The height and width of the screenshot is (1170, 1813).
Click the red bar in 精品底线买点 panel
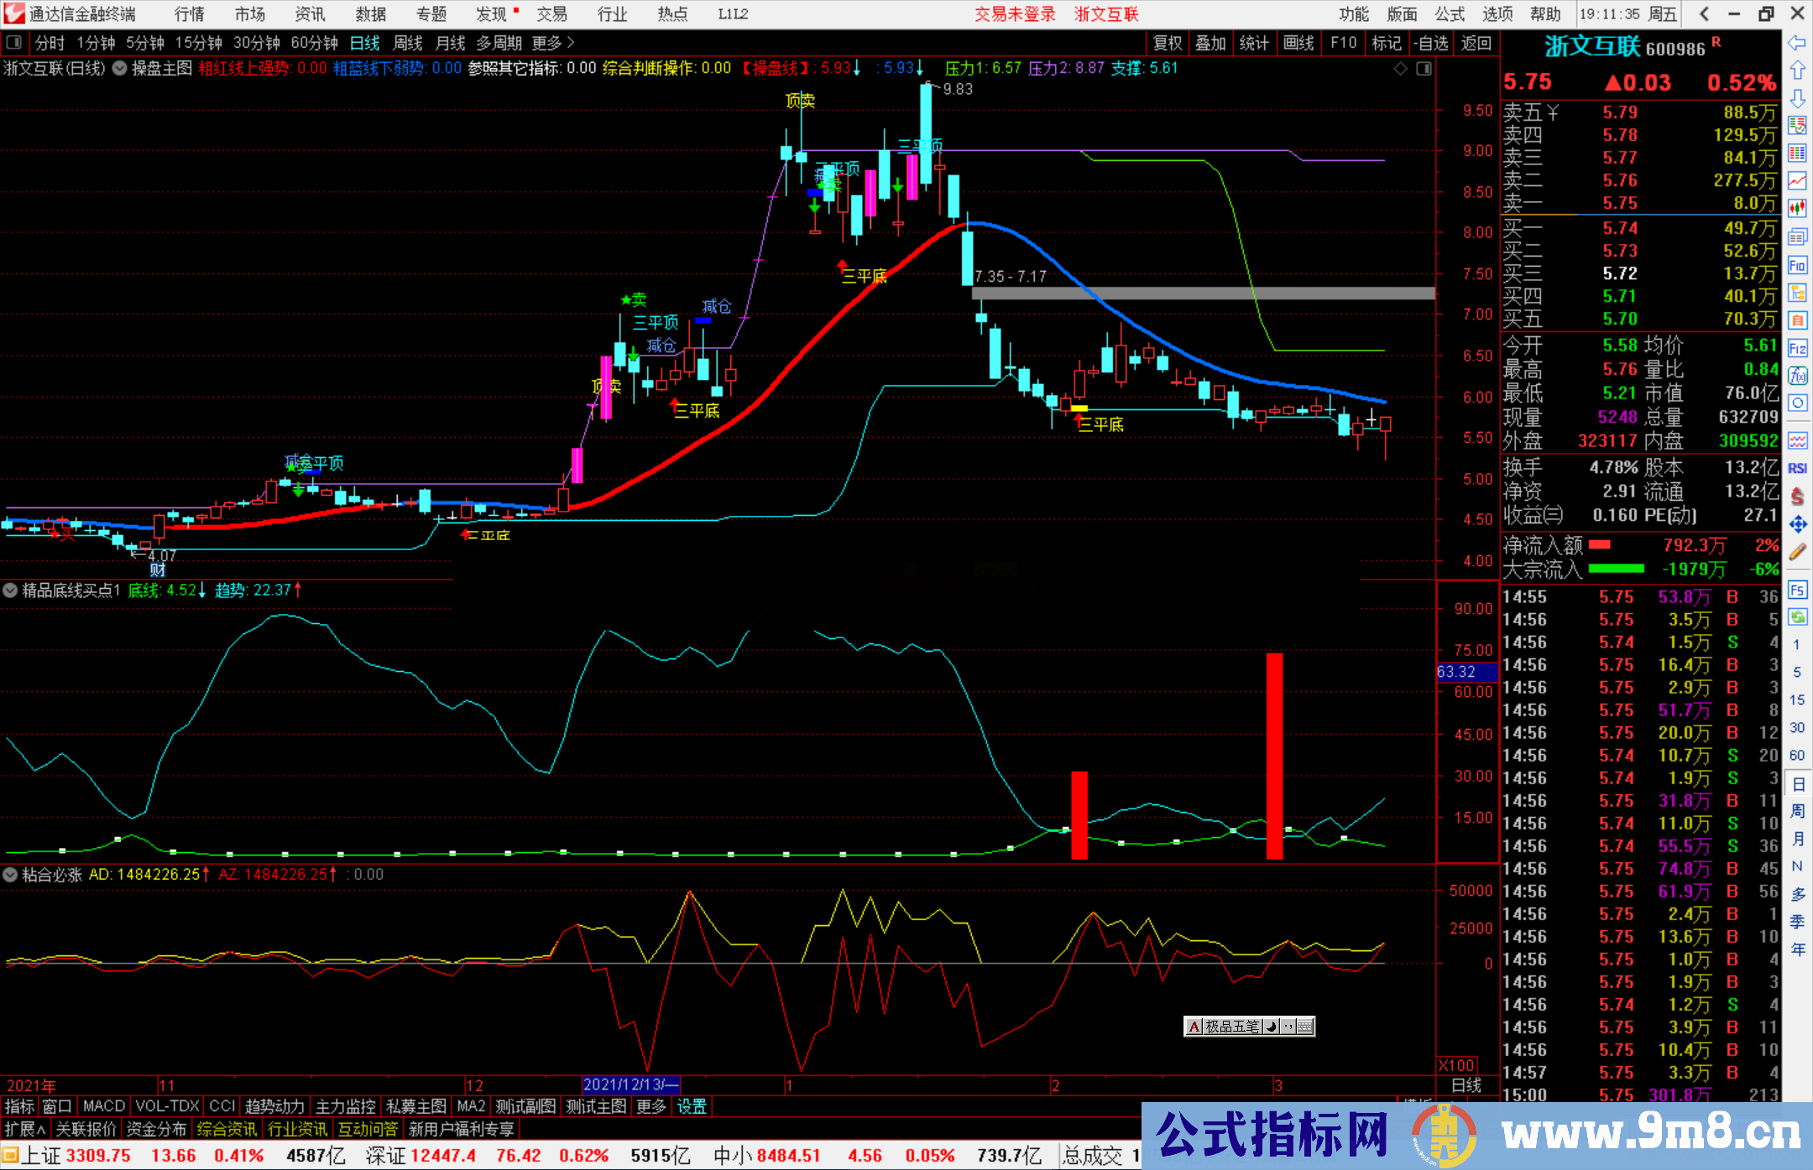[x=1274, y=755]
